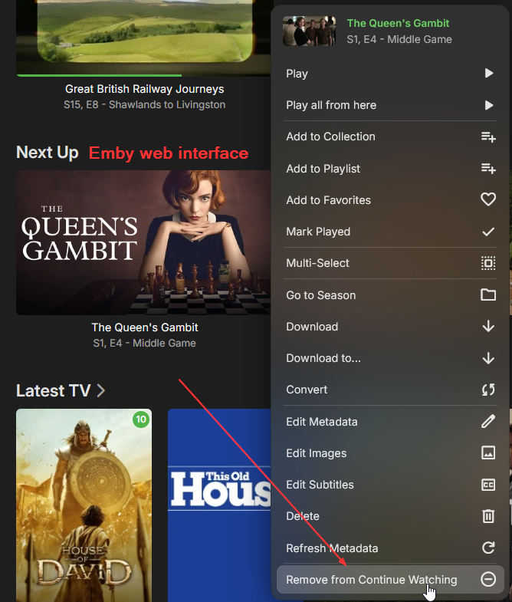Click the Delete trash can icon
The width and height of the screenshot is (512, 602).
488,516
